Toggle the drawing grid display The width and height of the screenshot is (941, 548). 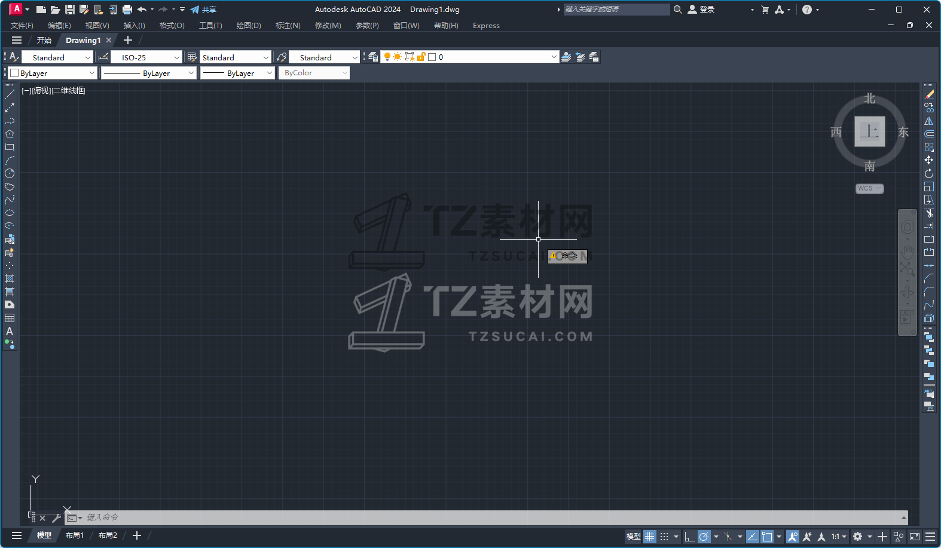click(650, 537)
